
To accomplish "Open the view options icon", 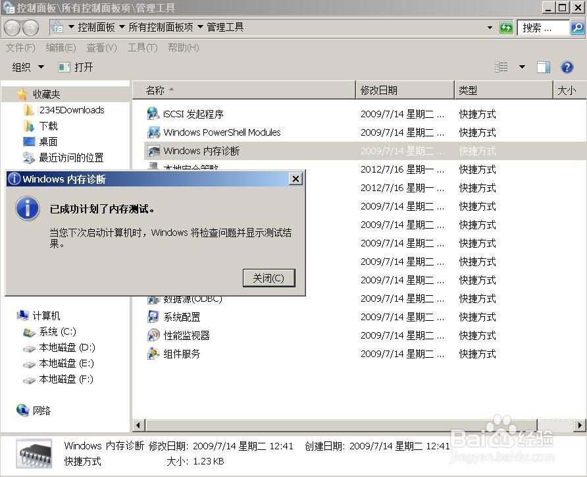I will coord(501,67).
